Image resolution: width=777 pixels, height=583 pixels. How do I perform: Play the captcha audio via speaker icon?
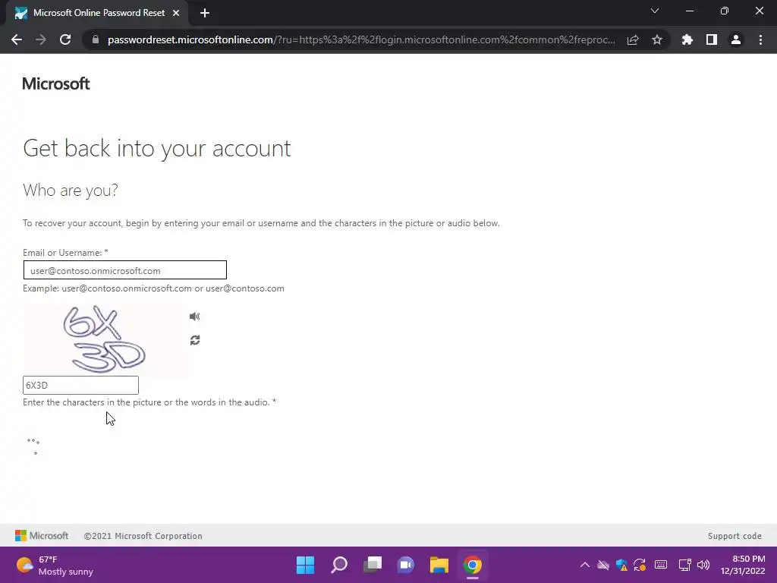pos(195,317)
